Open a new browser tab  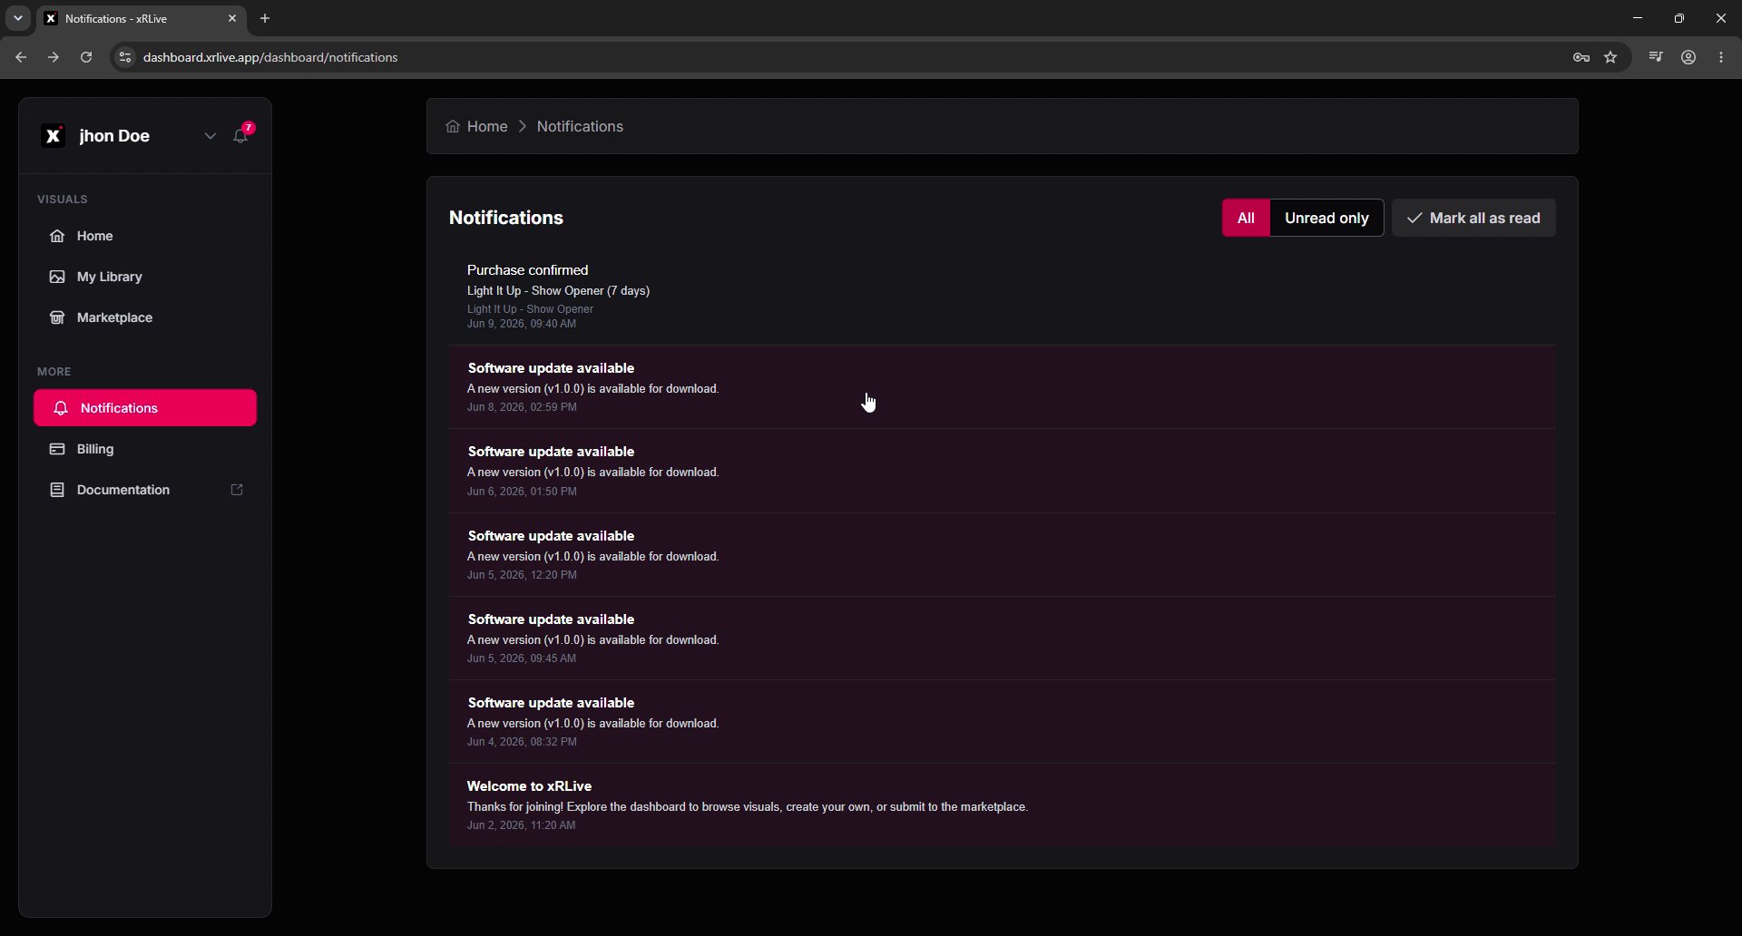click(x=265, y=18)
